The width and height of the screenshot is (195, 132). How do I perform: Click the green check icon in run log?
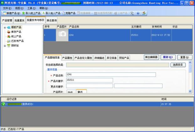pyautogui.click(x=3, y=104)
